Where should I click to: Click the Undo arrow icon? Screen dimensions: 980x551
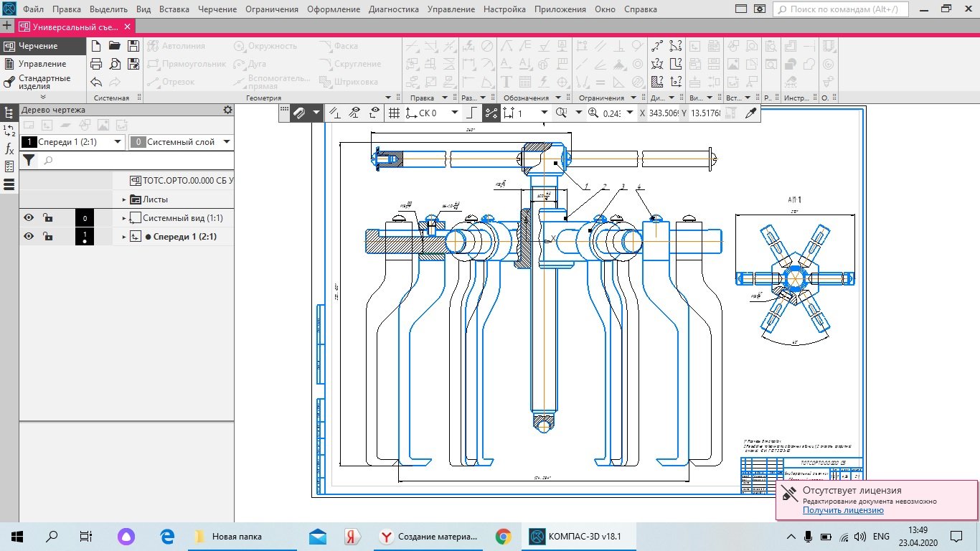pos(96,82)
